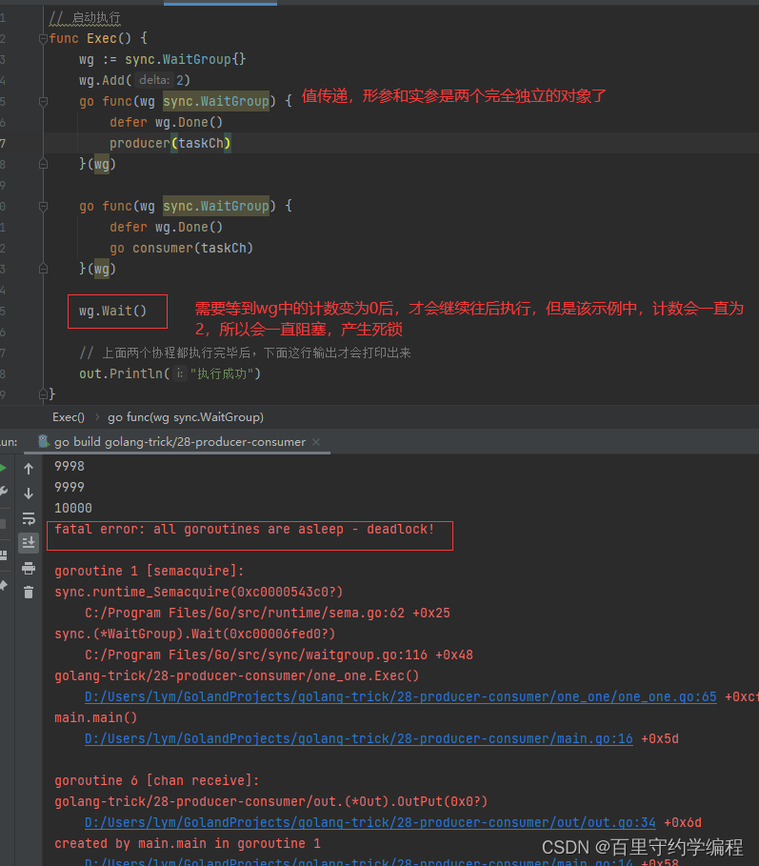This screenshot has width=759, height=866.
Task: Click the one_one.Exec() trace line
Action: point(237,676)
